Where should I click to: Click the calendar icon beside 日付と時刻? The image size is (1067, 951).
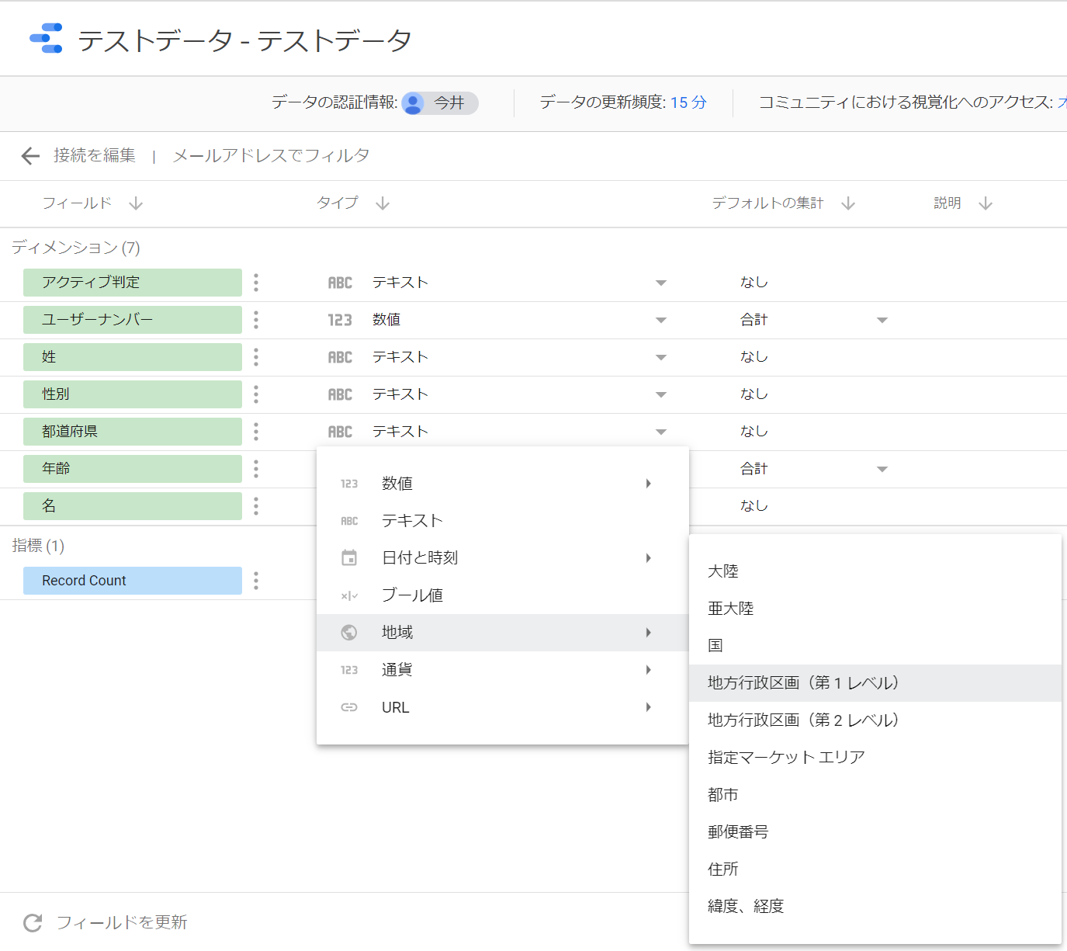pos(349,557)
